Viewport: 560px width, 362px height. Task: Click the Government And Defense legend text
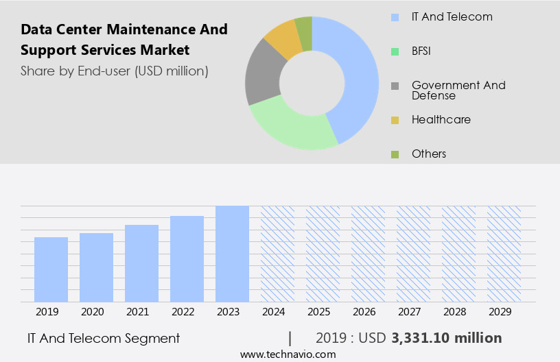tap(458, 90)
